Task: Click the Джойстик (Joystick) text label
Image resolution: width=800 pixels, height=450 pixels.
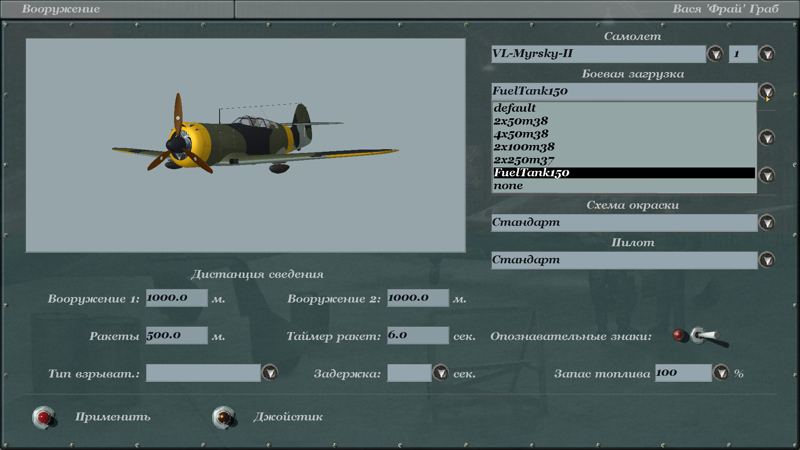Action: (x=288, y=417)
